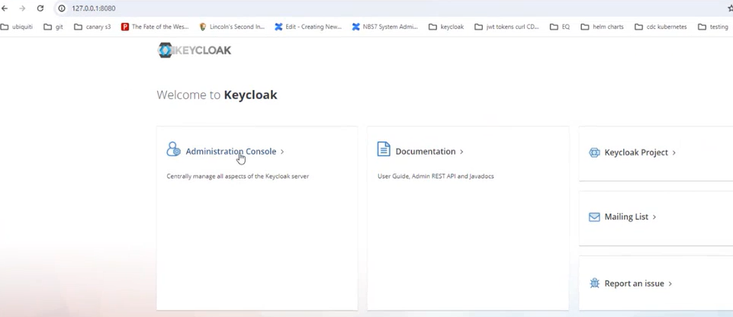
Task: Click the chevron after Mailing List
Action: pyautogui.click(x=654, y=217)
